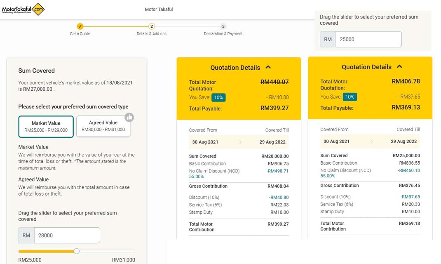Go to step 3 Declaration & Payment
The height and width of the screenshot is (264, 441).
[x=223, y=26]
